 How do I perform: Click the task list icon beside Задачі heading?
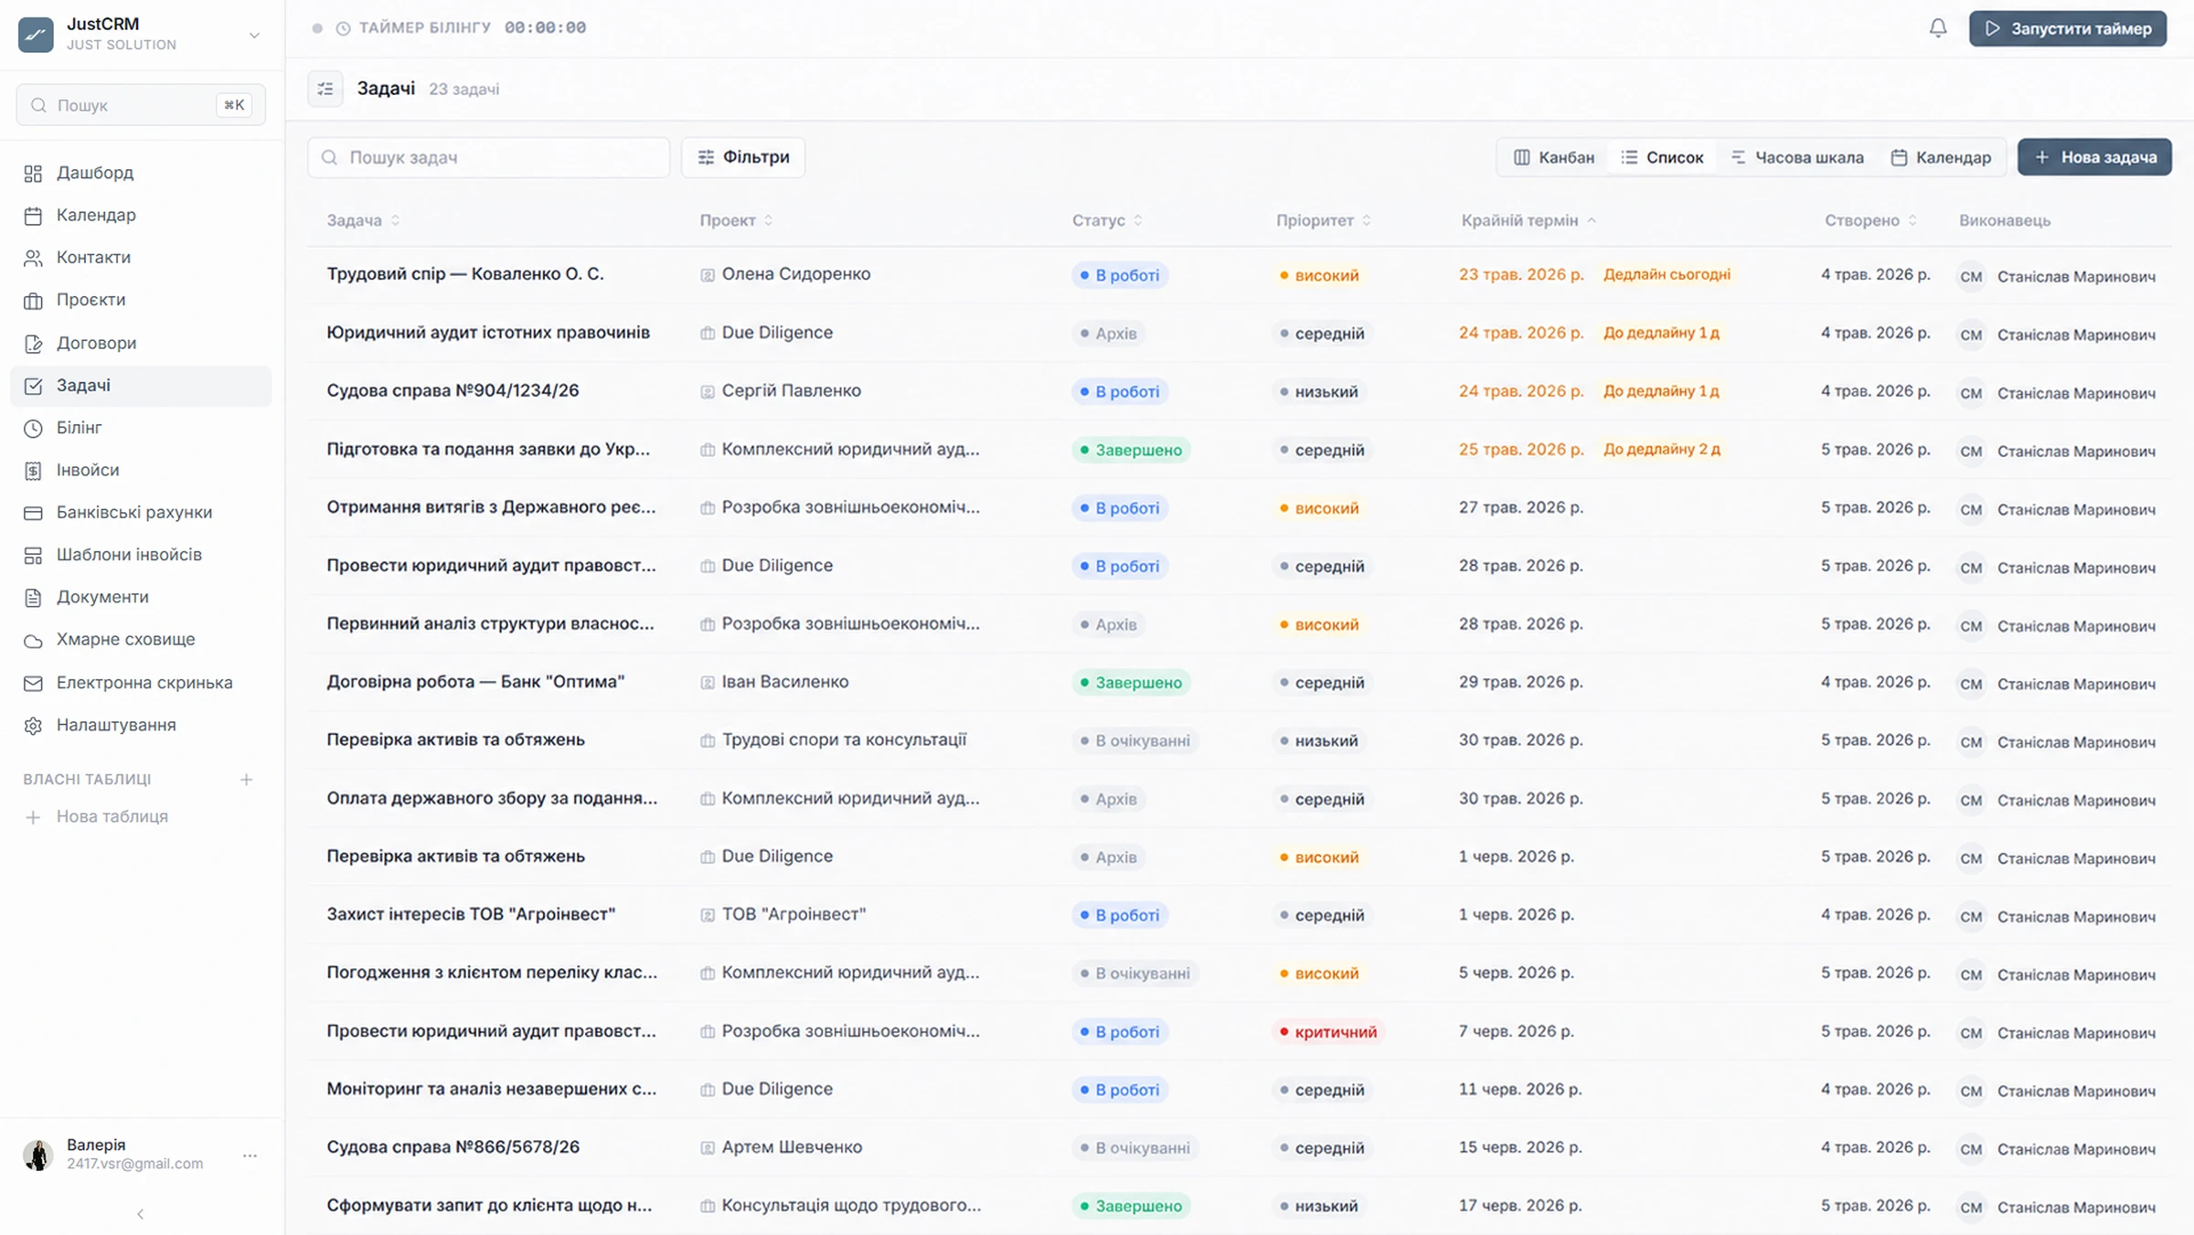(x=325, y=89)
